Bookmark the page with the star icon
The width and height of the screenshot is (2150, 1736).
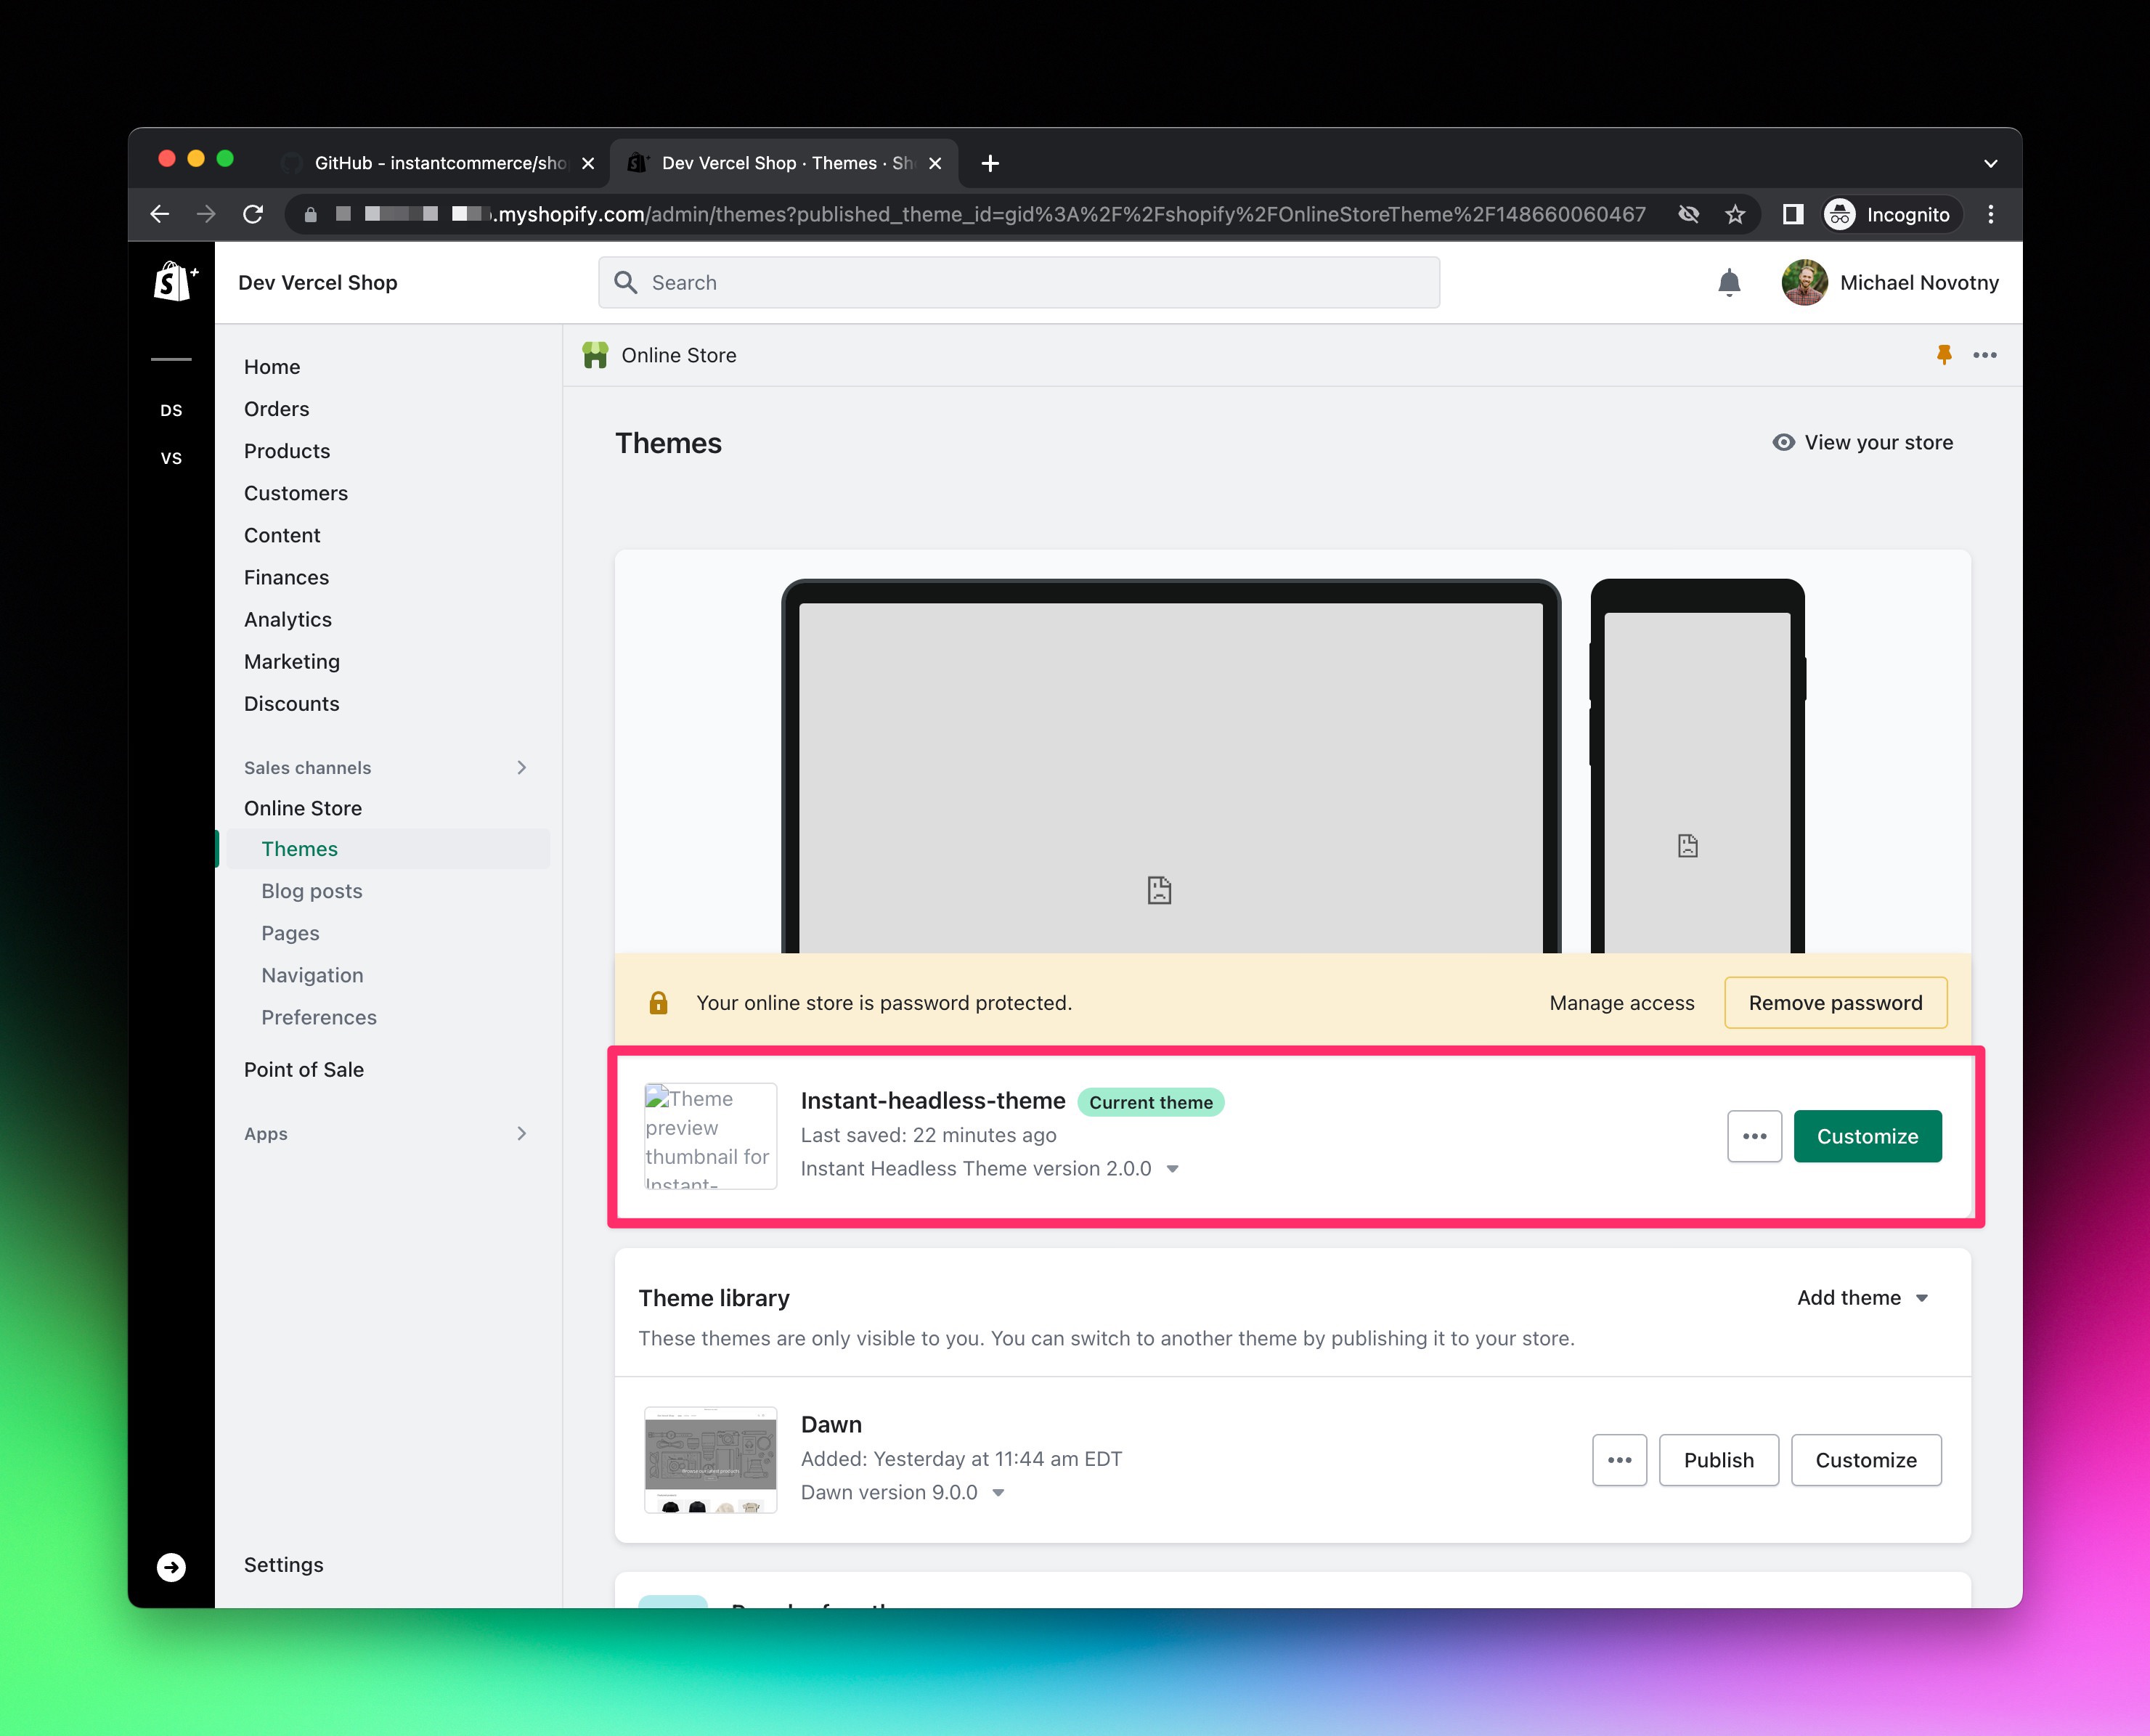click(x=1735, y=214)
